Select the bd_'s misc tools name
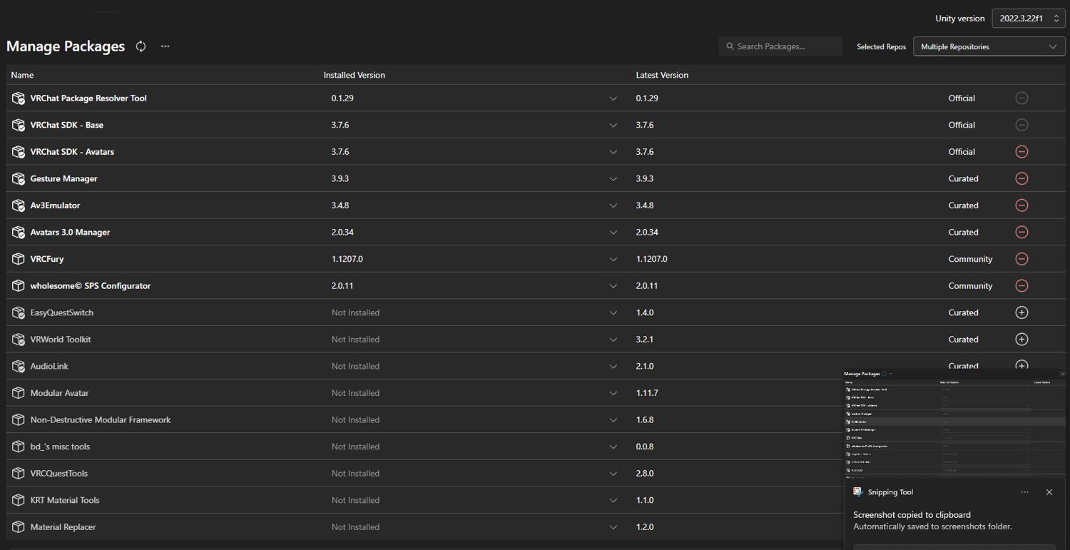Image resolution: width=1070 pixels, height=550 pixels. click(60, 447)
